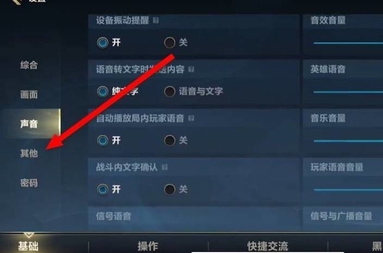383x253 pixels.
Task: Select 开 for 设备振动提醒
Action: coord(103,43)
